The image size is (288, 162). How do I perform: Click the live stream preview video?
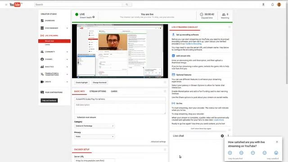click(x=120, y=51)
